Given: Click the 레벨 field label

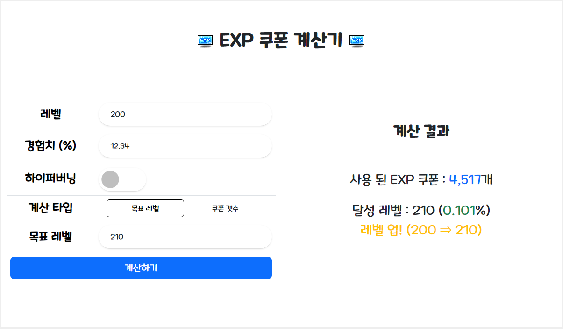Looking at the screenshot, I should point(50,114).
